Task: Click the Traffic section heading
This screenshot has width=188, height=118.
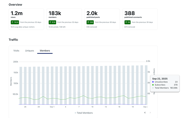Action: pos(13,40)
